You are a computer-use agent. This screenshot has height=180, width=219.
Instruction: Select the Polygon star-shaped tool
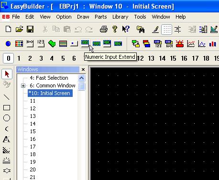7,171
